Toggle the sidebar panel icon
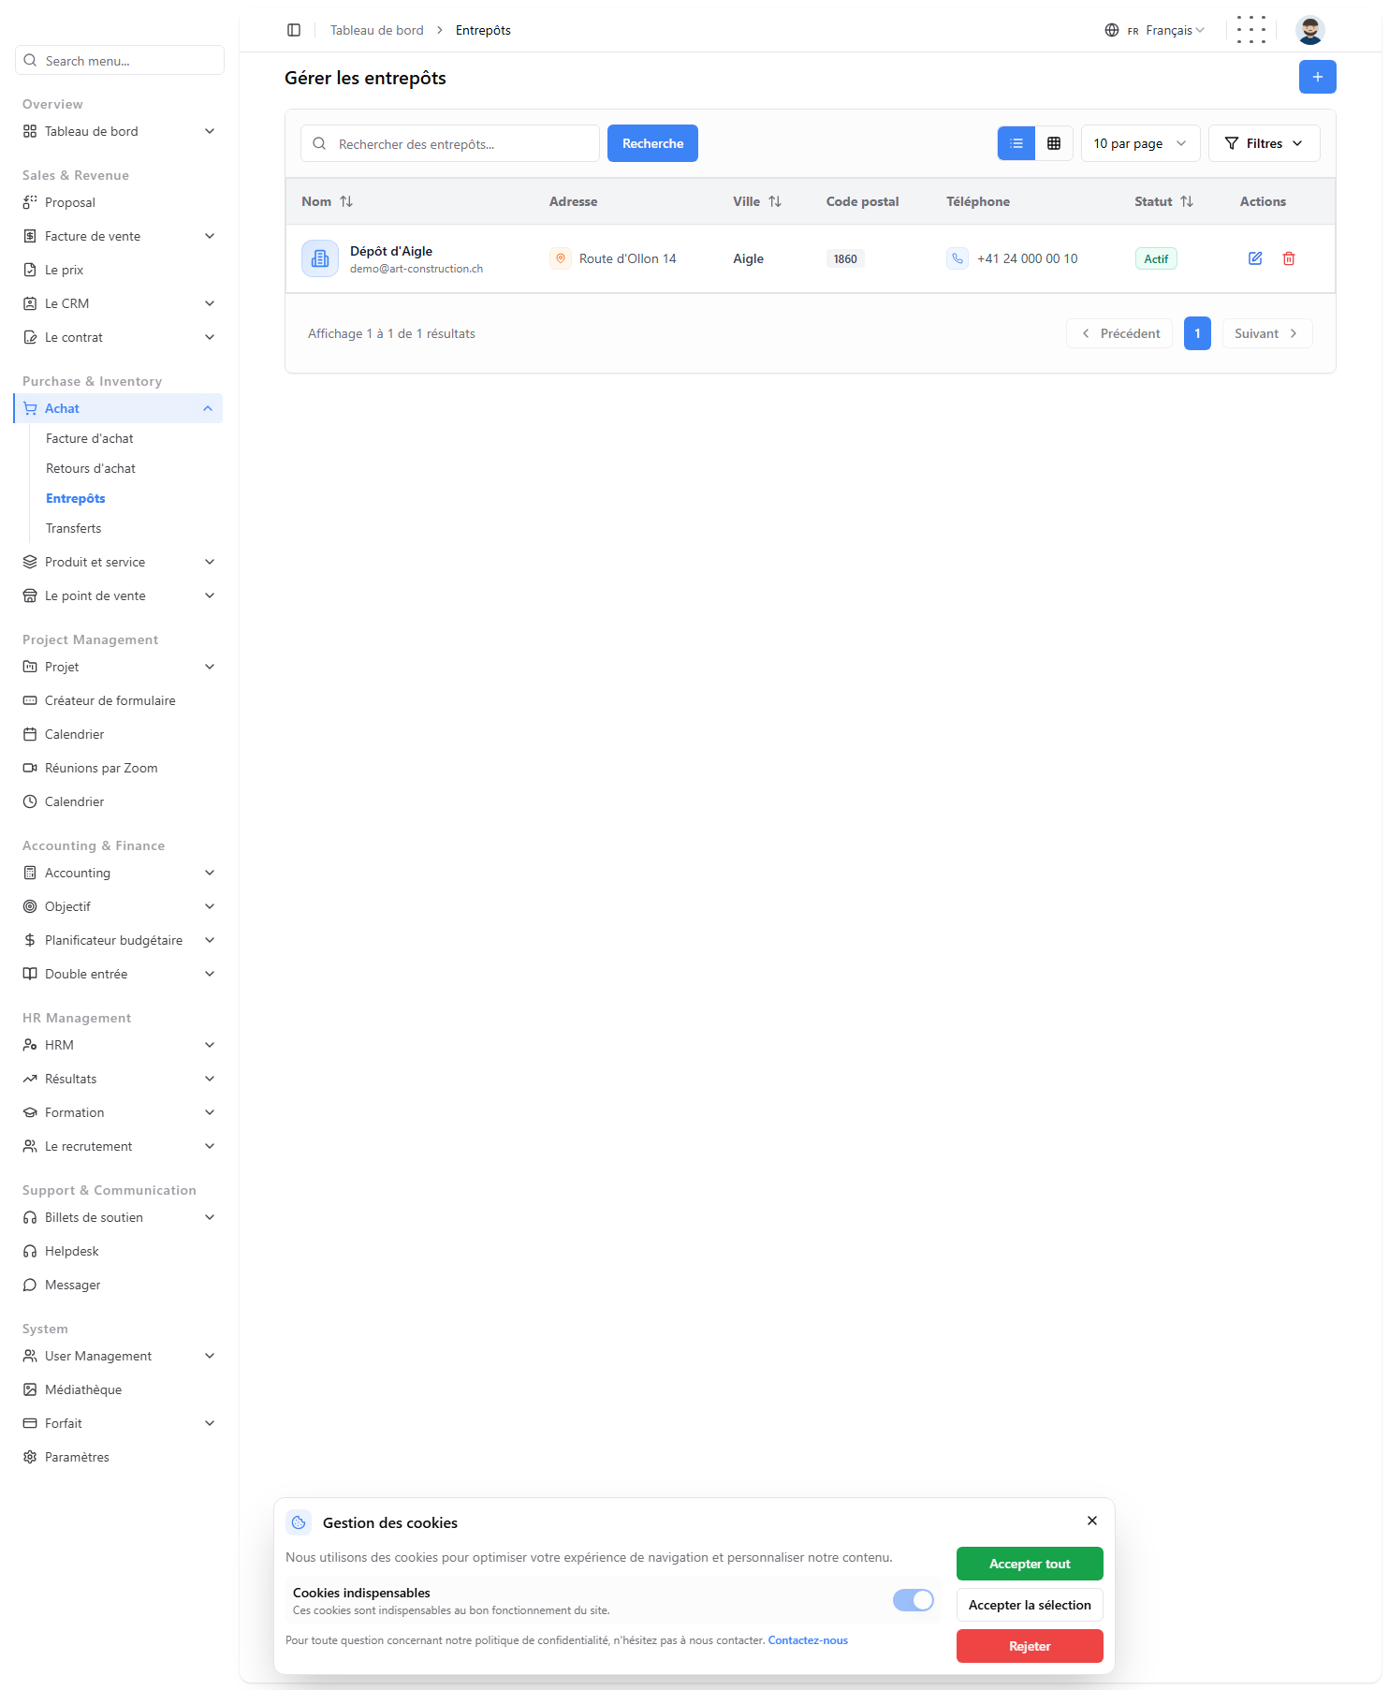Viewport: 1389px width, 1690px height. tap(294, 30)
